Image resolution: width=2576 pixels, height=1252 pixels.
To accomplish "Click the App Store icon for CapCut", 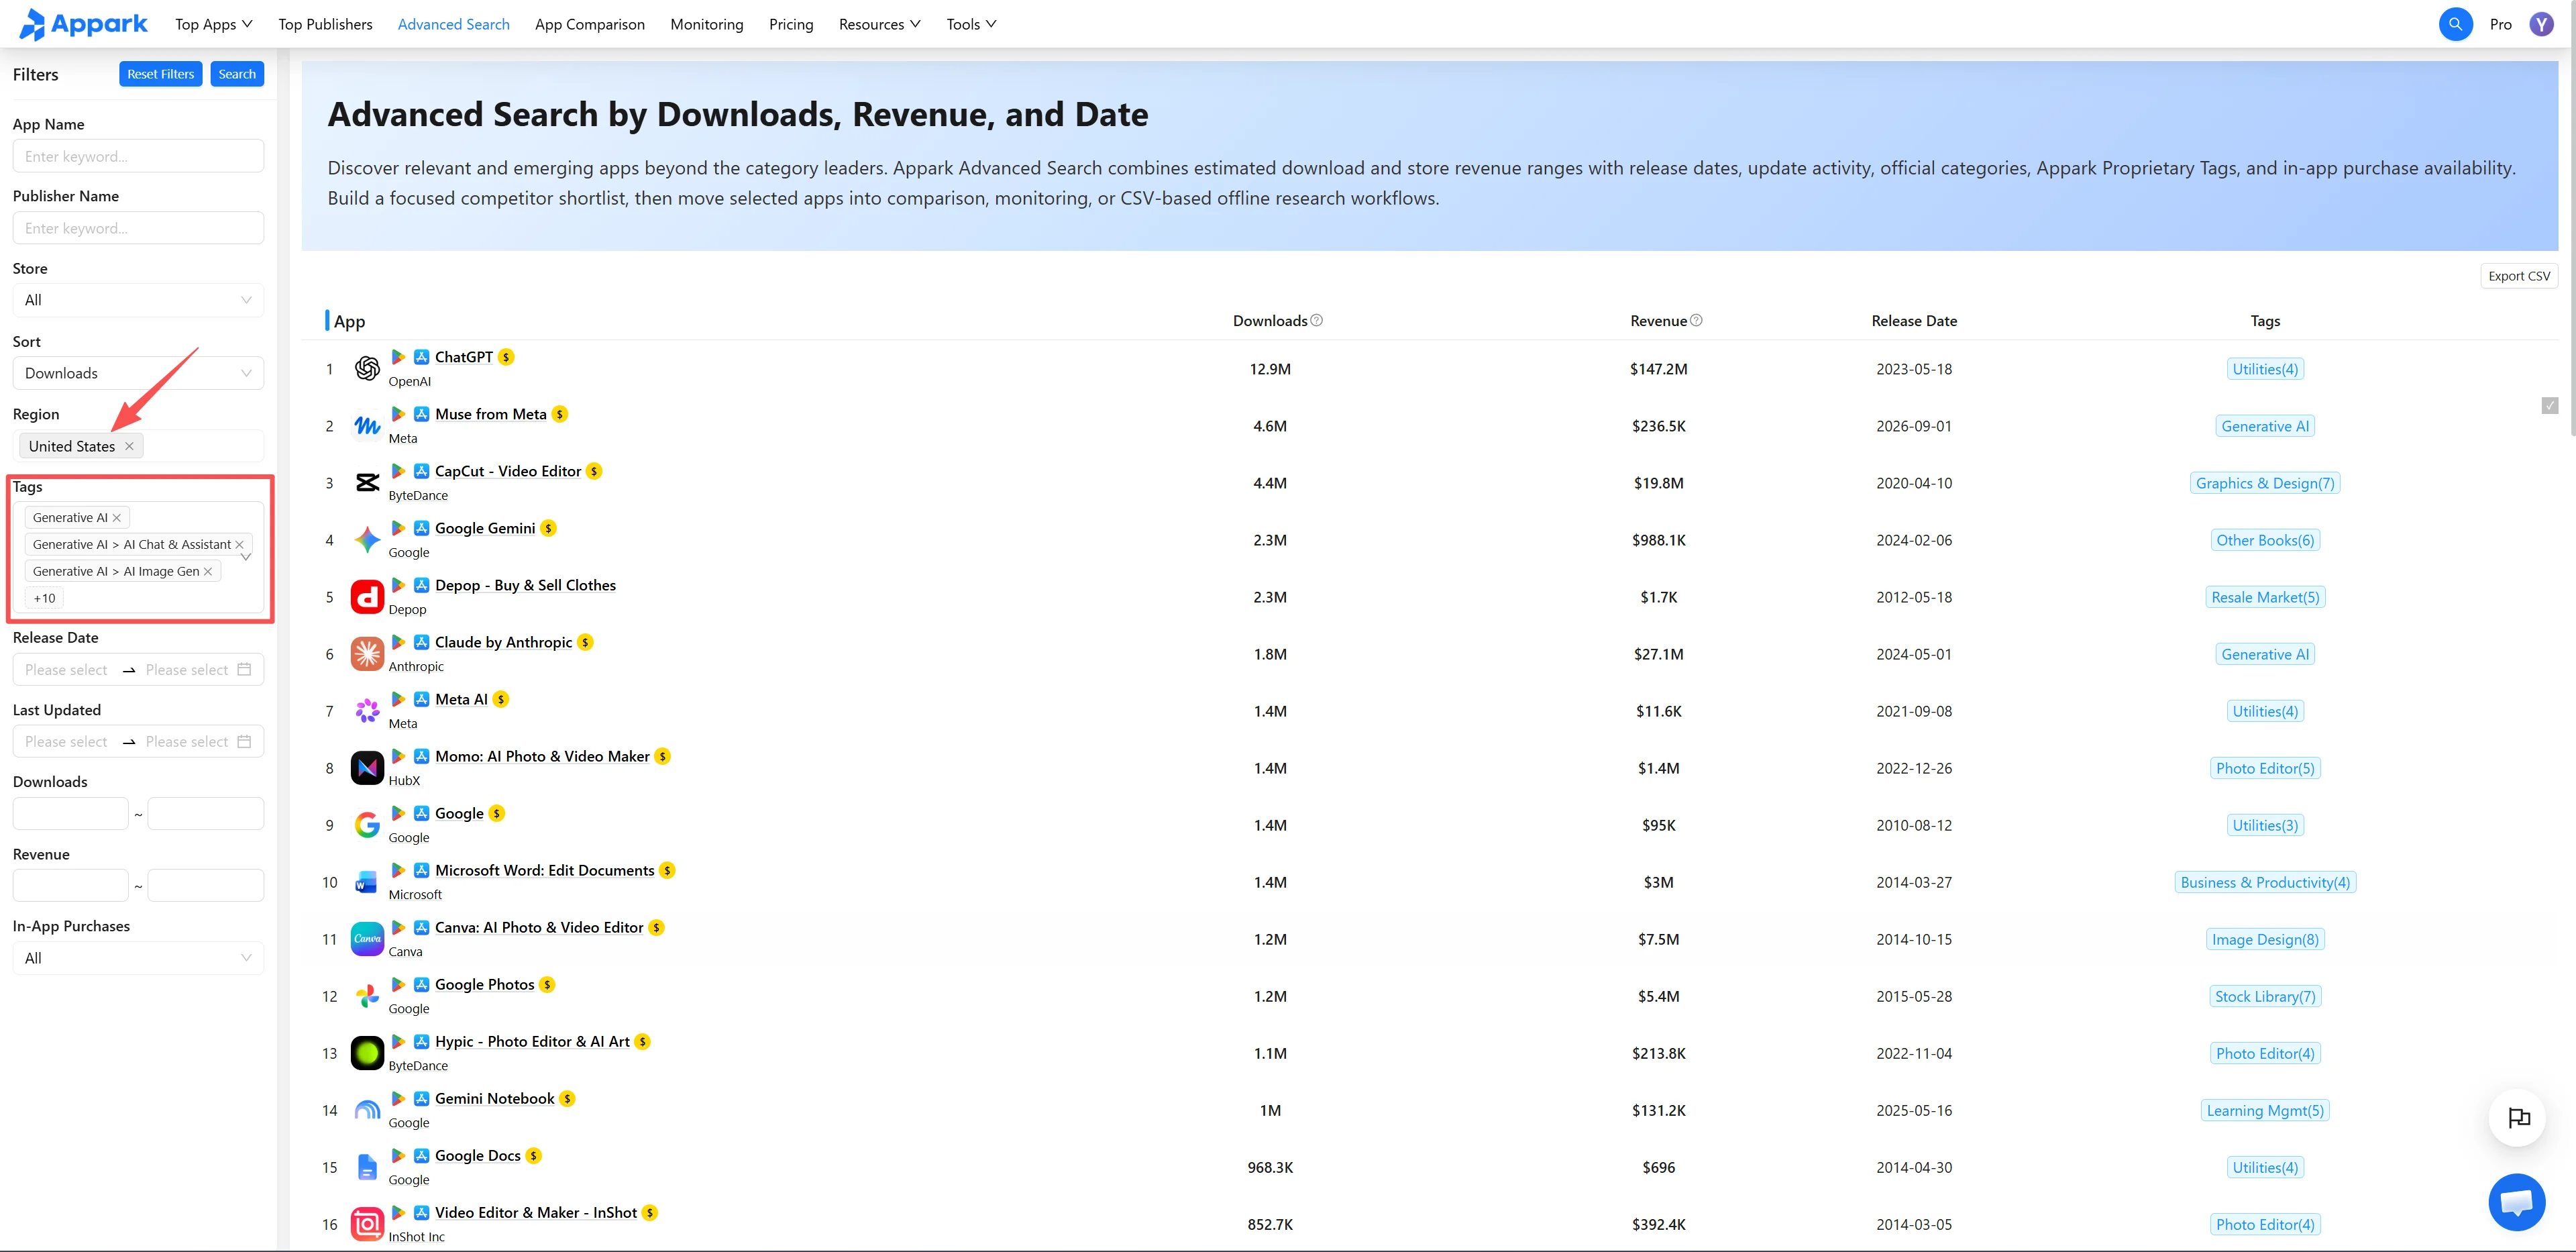I will tap(422, 471).
